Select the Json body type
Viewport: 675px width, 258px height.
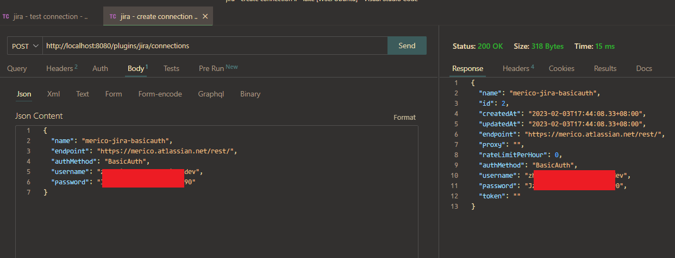tap(24, 94)
